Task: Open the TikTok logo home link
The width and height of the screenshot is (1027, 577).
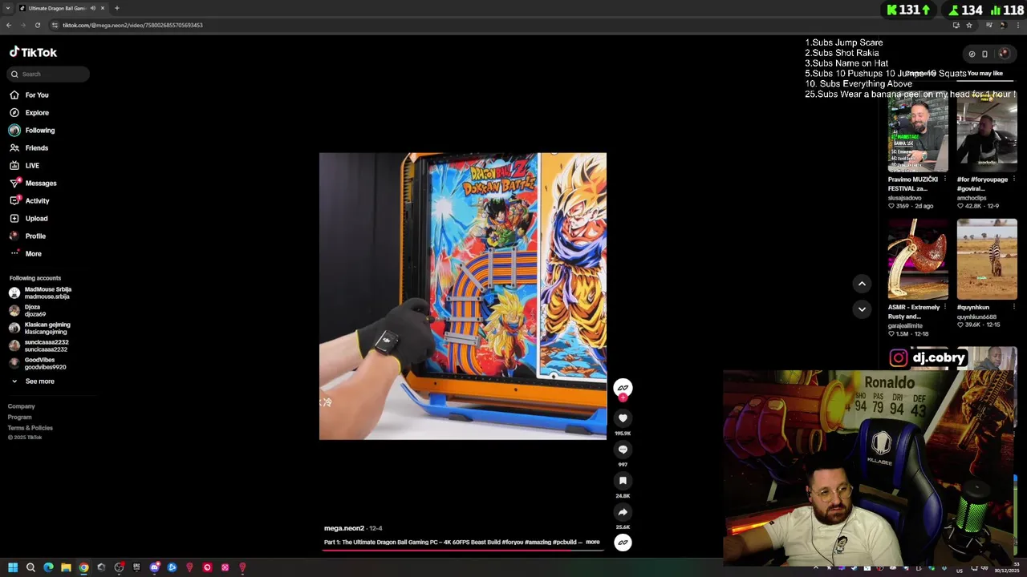Action: pyautogui.click(x=33, y=52)
